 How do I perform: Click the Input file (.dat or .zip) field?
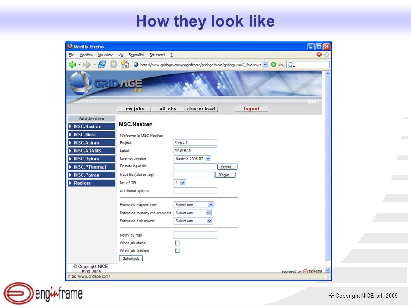[x=194, y=175]
